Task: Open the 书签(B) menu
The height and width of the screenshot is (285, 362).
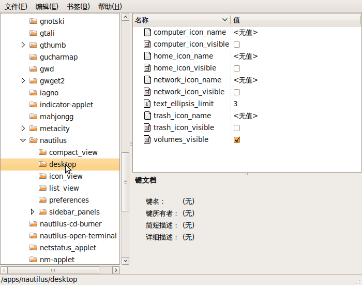Action: (x=78, y=6)
